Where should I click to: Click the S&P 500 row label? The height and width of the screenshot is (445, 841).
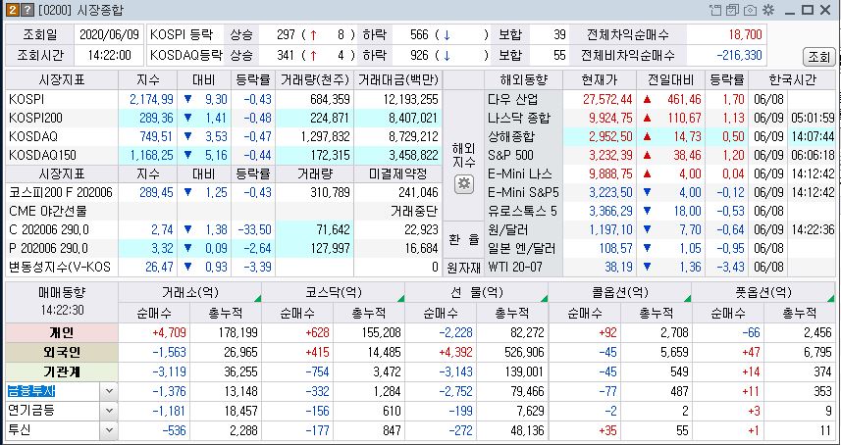510,155
